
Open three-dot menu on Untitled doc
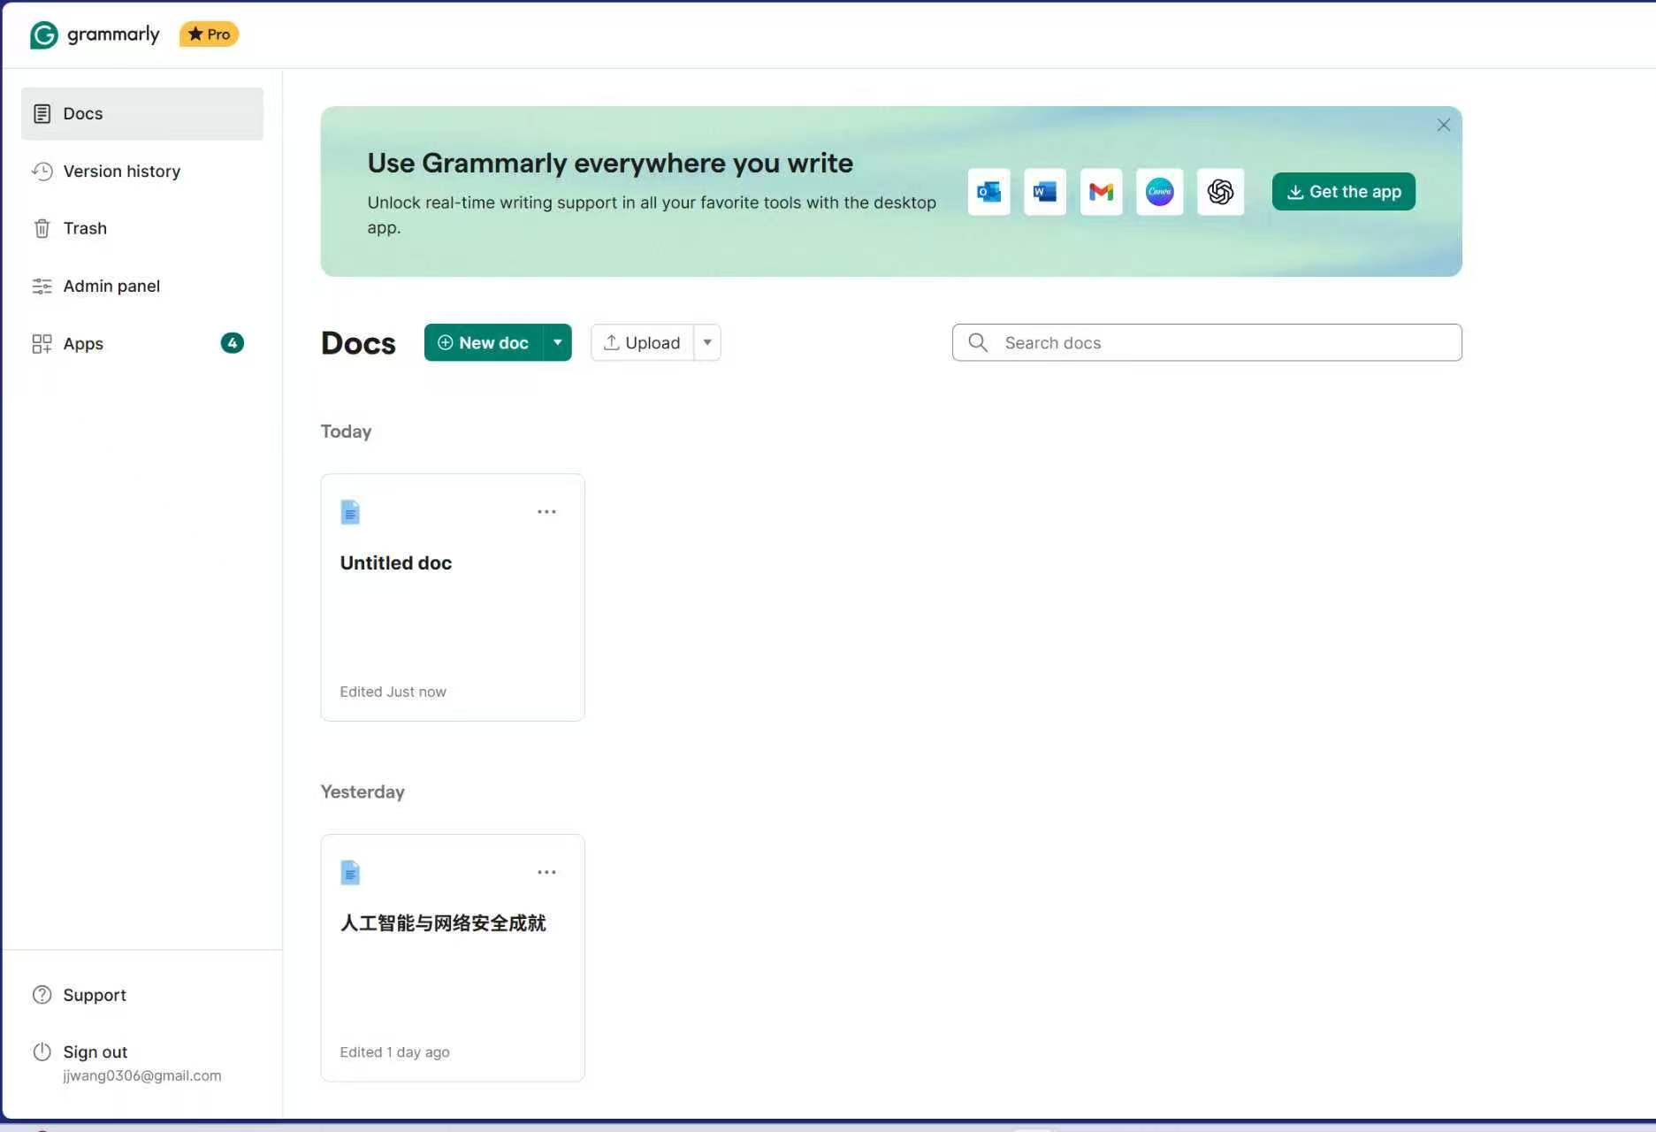coord(546,512)
